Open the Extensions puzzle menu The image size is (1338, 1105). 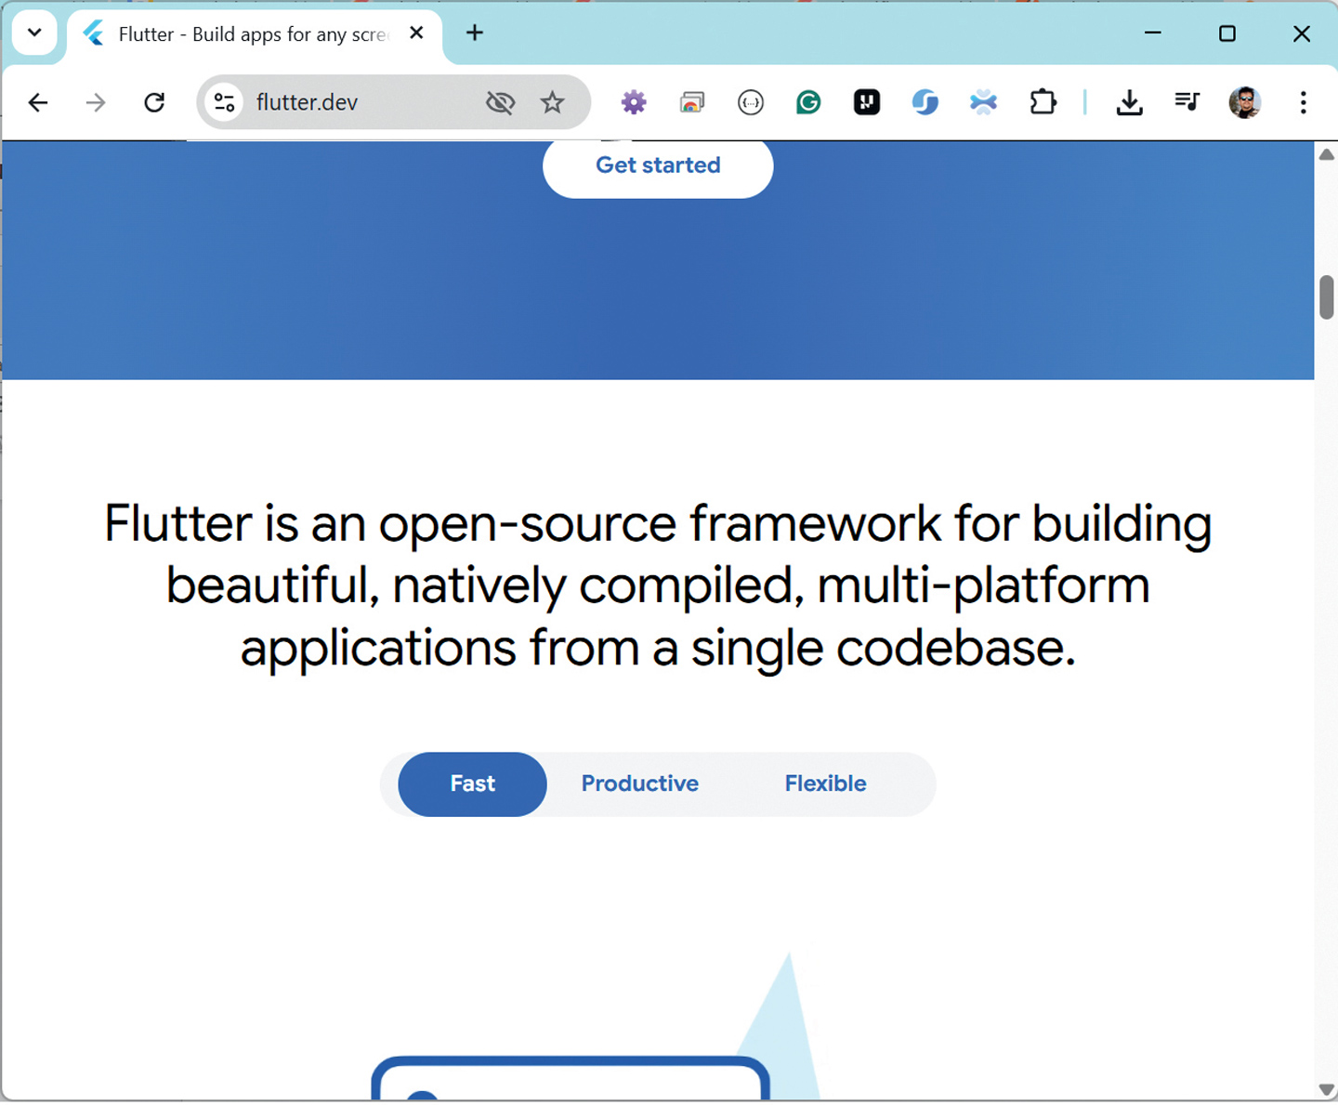coord(1043,102)
